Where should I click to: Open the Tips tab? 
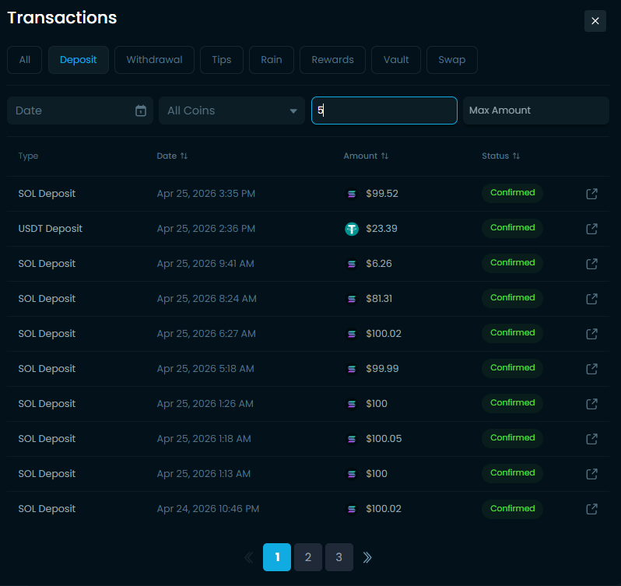point(222,60)
